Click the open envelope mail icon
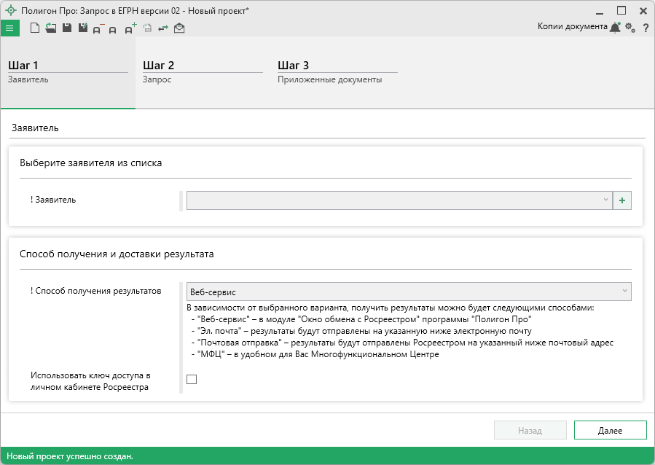The width and height of the screenshot is (655, 465). [179, 28]
